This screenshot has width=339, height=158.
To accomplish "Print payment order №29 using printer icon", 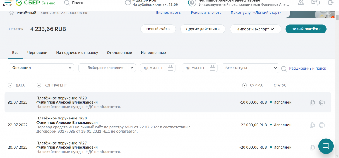I will pos(321,103).
